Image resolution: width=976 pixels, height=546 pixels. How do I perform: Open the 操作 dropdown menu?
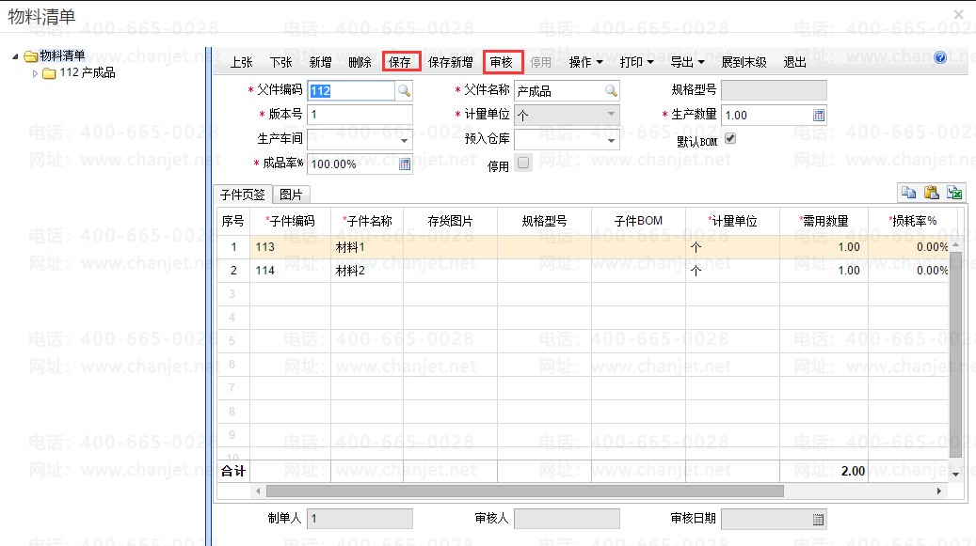[x=585, y=62]
